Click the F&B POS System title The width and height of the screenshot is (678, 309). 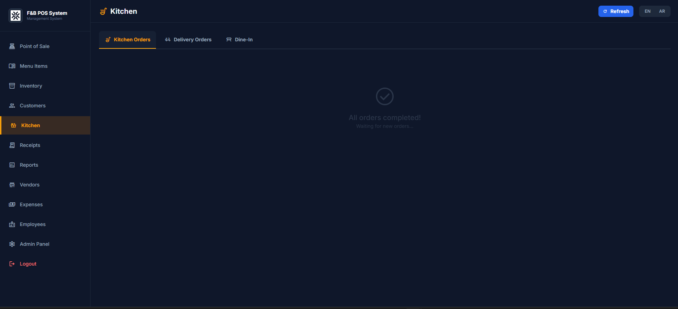coord(47,13)
